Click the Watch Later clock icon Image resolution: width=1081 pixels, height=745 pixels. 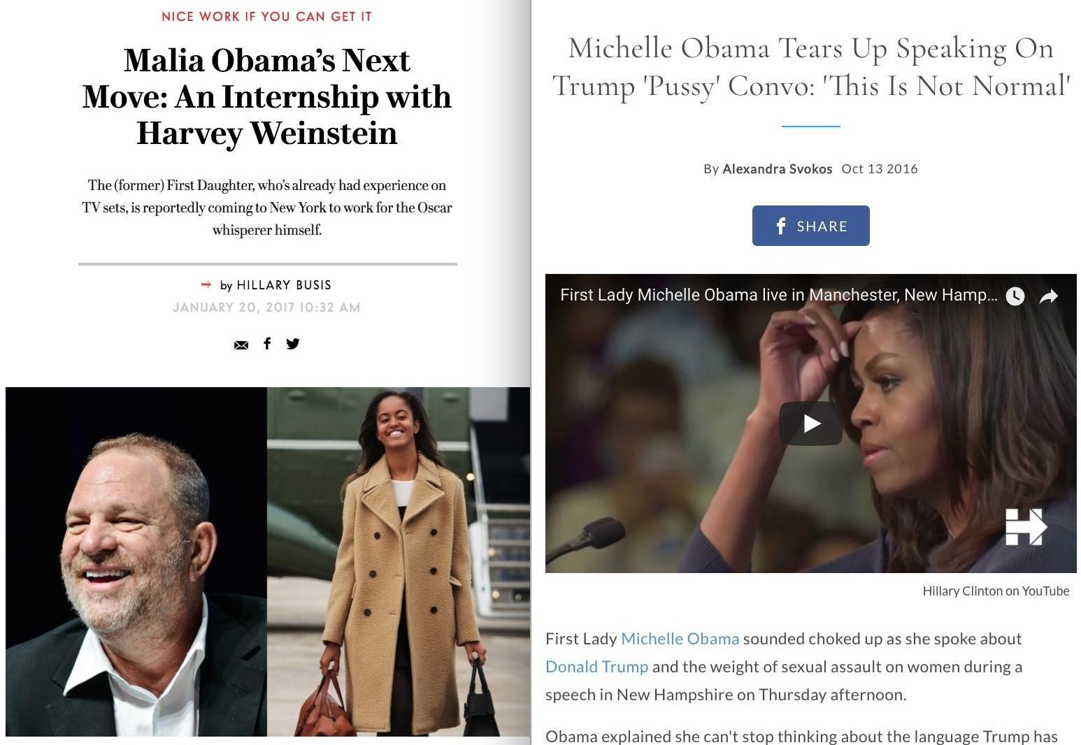(x=1015, y=296)
